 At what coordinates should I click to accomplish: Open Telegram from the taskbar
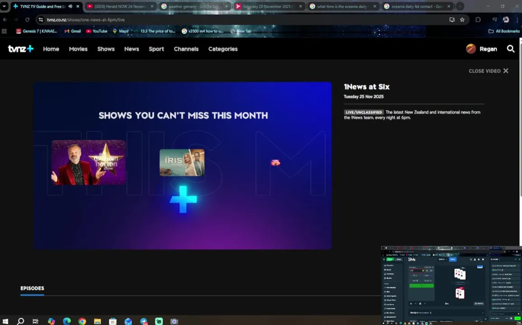[143, 321]
